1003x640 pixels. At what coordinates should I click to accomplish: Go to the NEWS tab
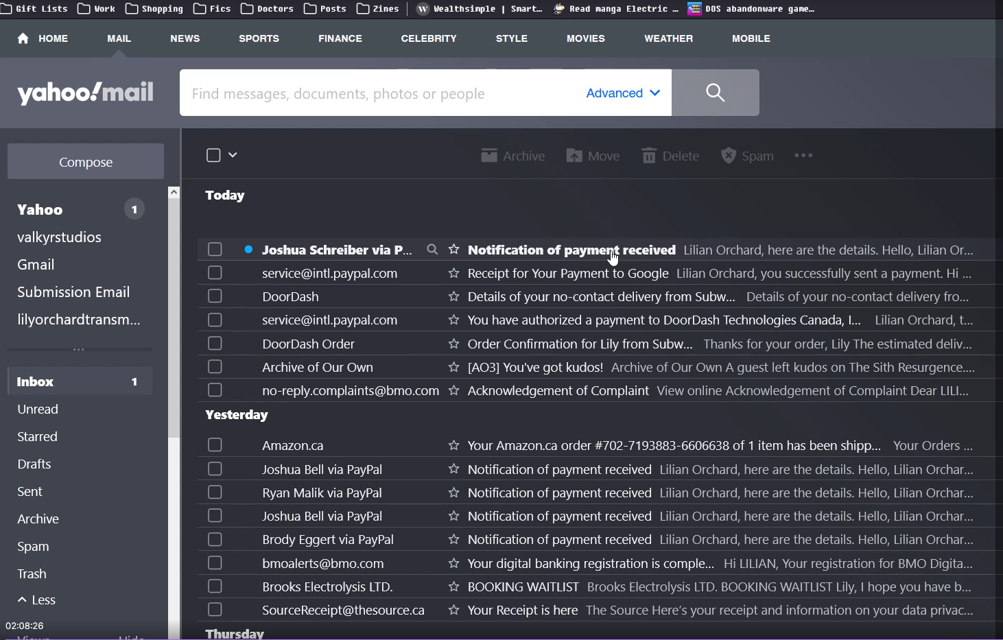click(x=185, y=38)
